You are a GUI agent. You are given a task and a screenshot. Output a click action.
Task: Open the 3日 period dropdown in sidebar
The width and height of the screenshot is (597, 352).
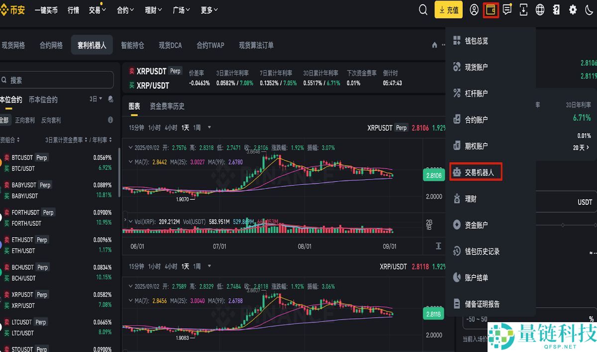click(95, 99)
